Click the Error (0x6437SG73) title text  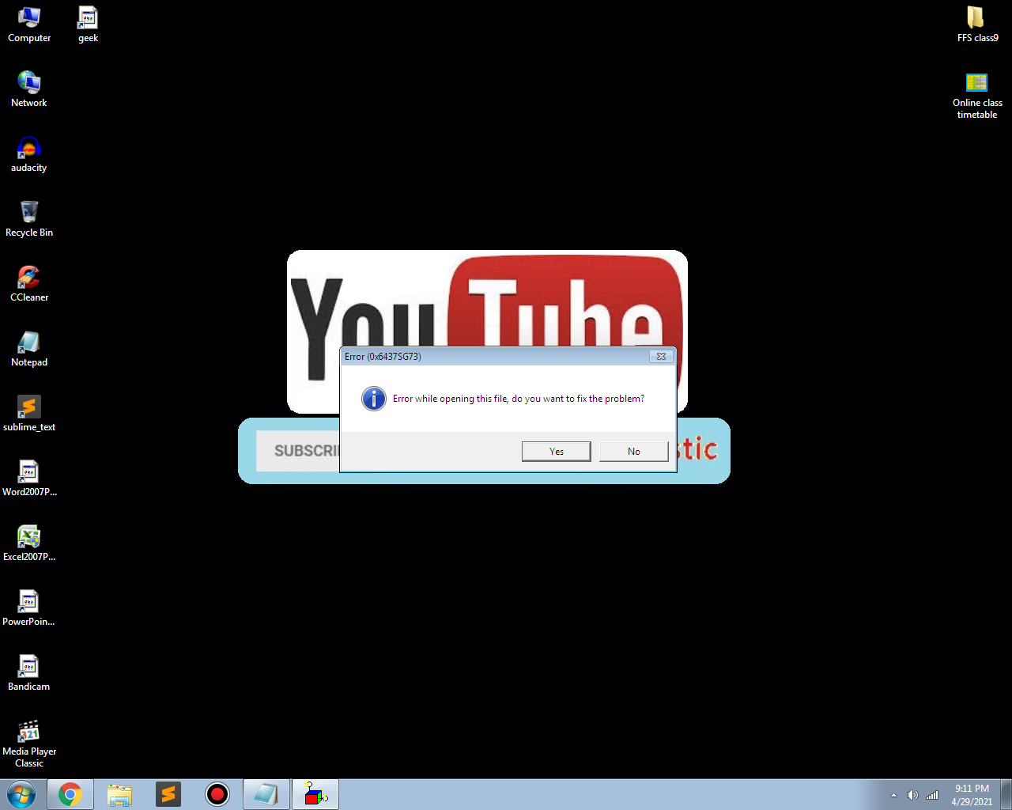[x=383, y=357]
